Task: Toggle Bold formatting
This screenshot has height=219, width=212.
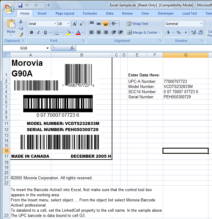Action: [31, 32]
